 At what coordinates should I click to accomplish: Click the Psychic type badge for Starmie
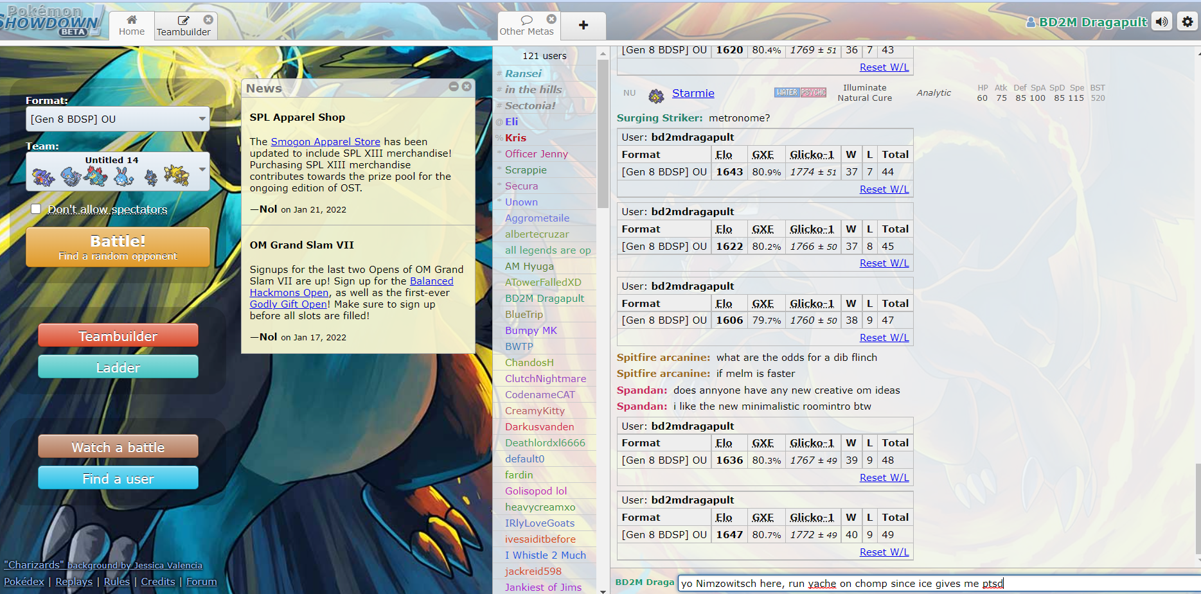click(x=814, y=92)
